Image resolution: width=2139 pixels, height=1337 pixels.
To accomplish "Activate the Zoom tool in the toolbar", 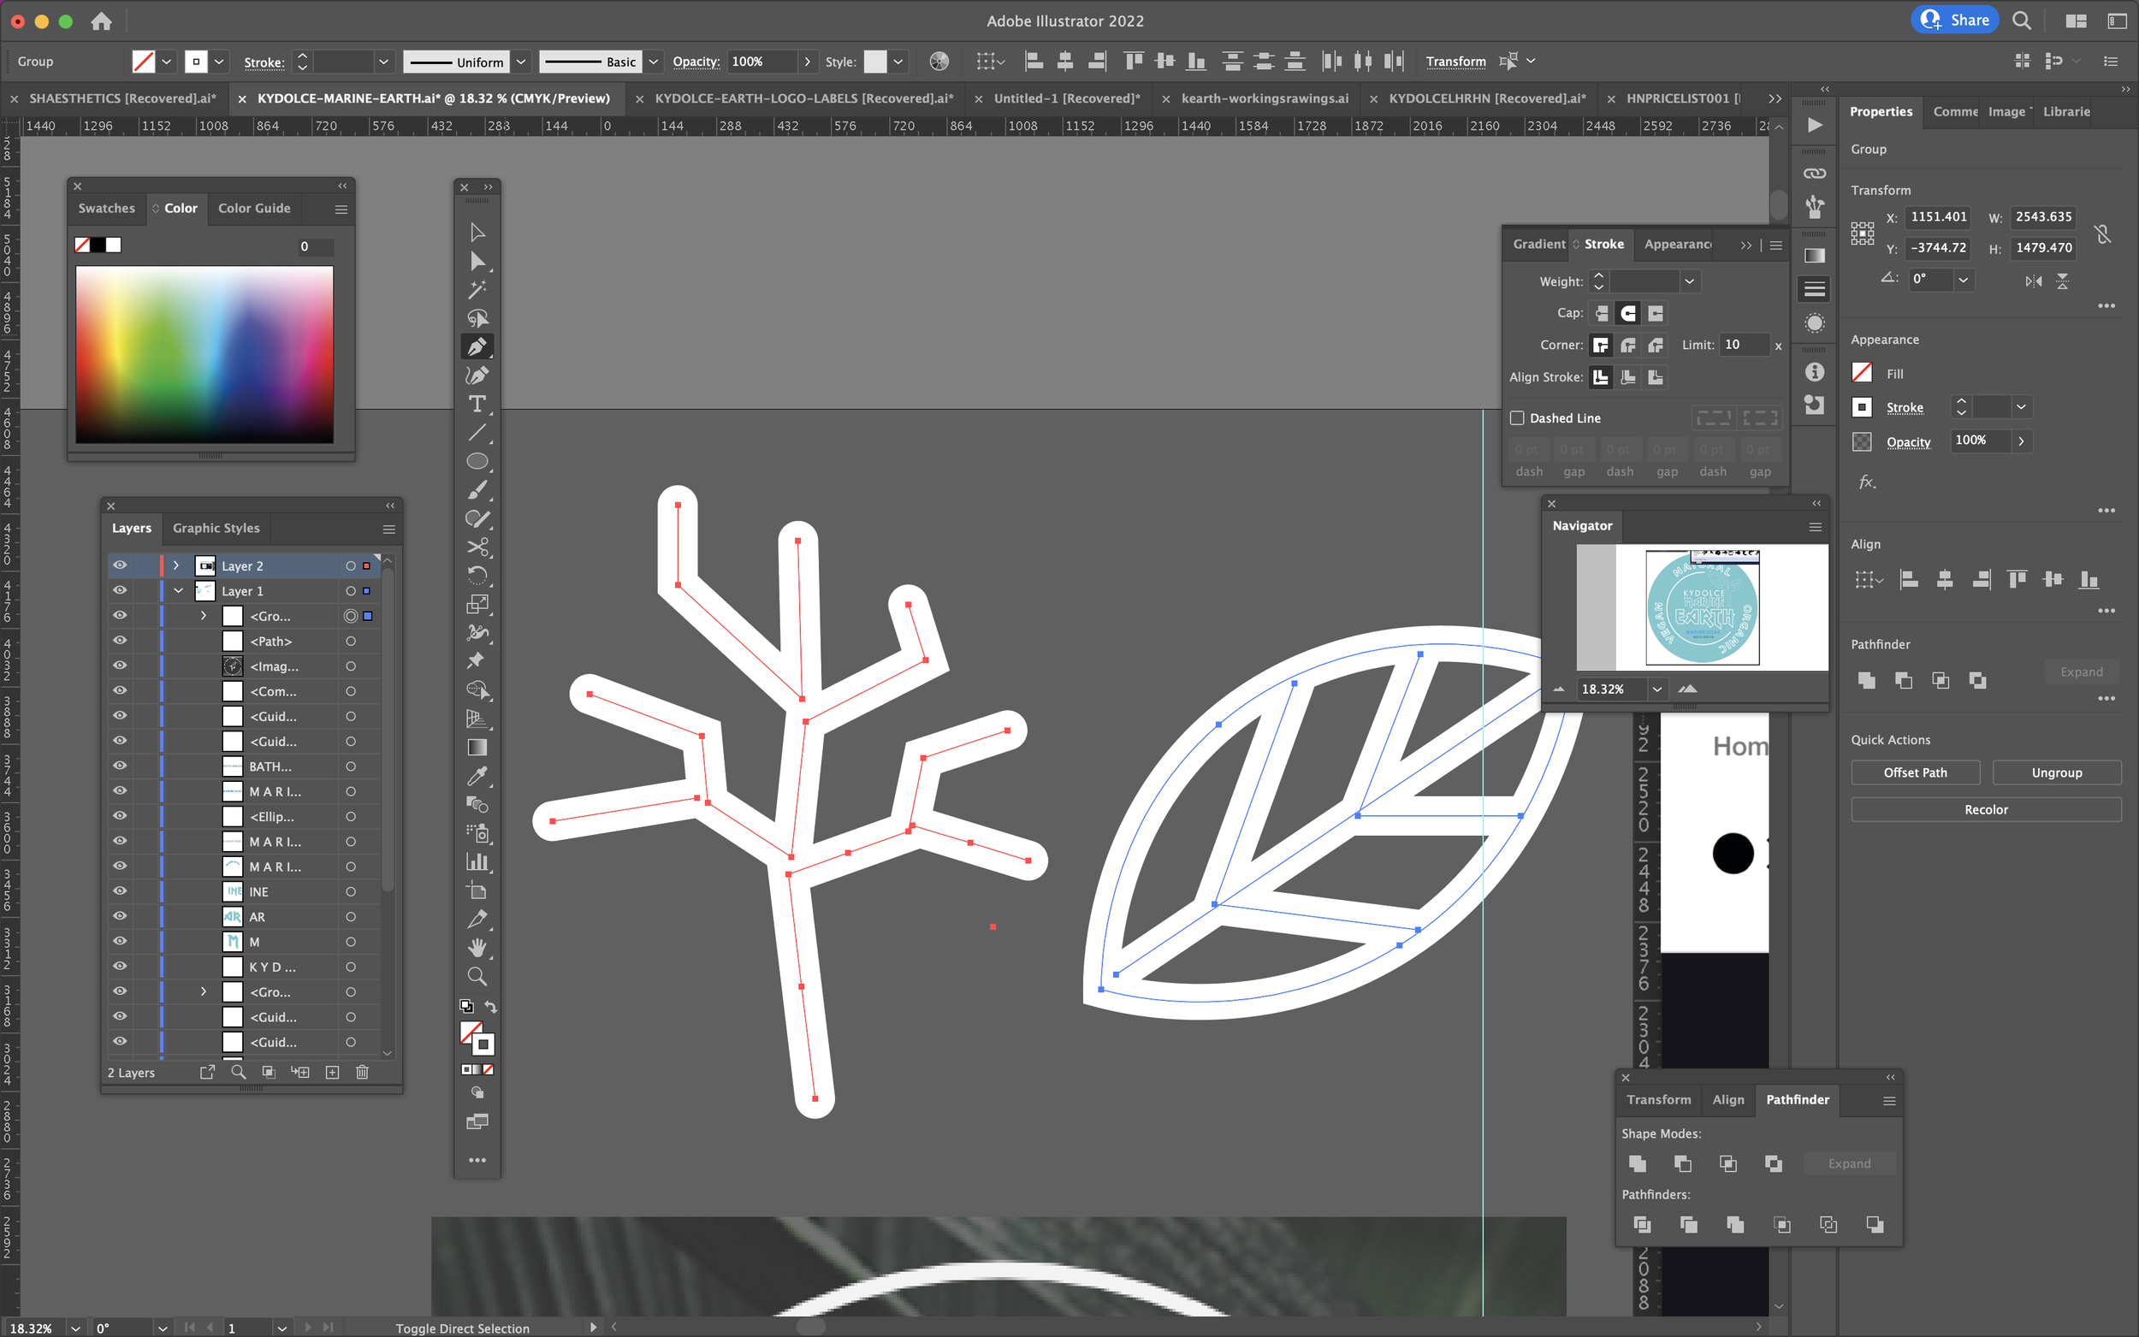I will (477, 976).
